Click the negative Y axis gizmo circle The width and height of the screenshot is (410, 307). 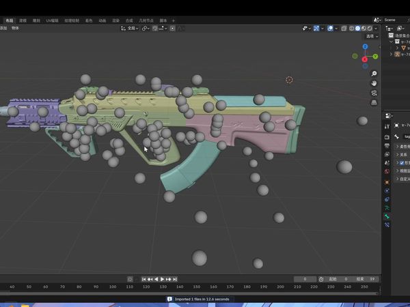pyautogui.click(x=355, y=56)
